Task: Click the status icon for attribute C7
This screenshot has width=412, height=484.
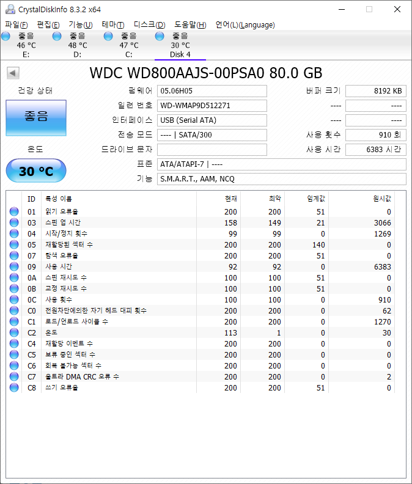Action: [14, 376]
